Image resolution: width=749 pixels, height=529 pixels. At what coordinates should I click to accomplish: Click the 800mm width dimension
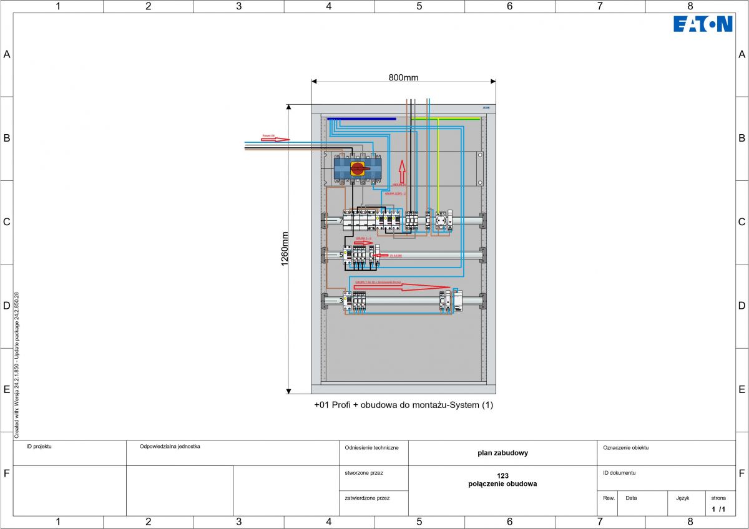[x=403, y=77]
